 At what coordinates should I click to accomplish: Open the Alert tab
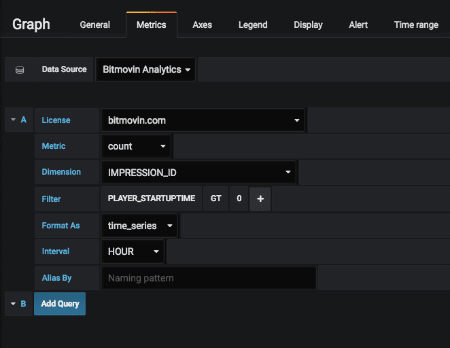click(x=358, y=25)
